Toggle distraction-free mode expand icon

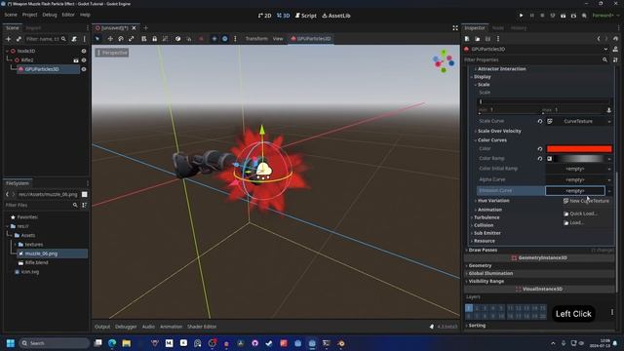(x=455, y=28)
